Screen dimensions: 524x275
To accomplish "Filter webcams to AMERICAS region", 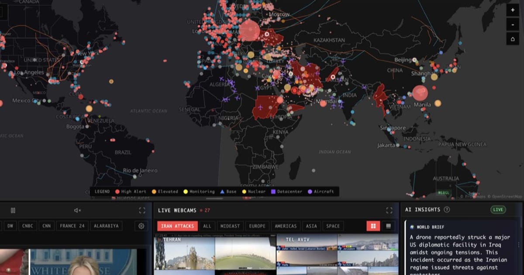I will [x=286, y=226].
